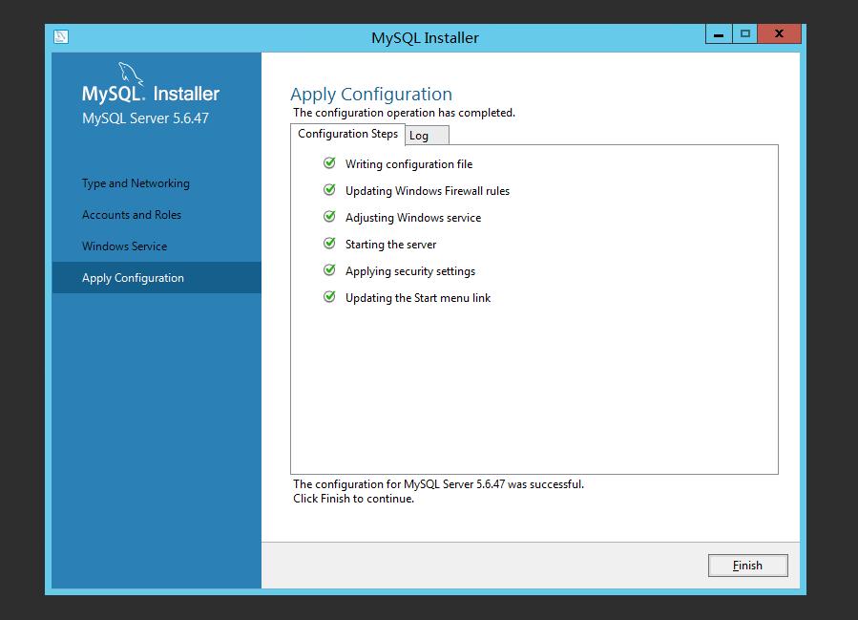Click the 'Writing configuration file' step text

point(408,164)
